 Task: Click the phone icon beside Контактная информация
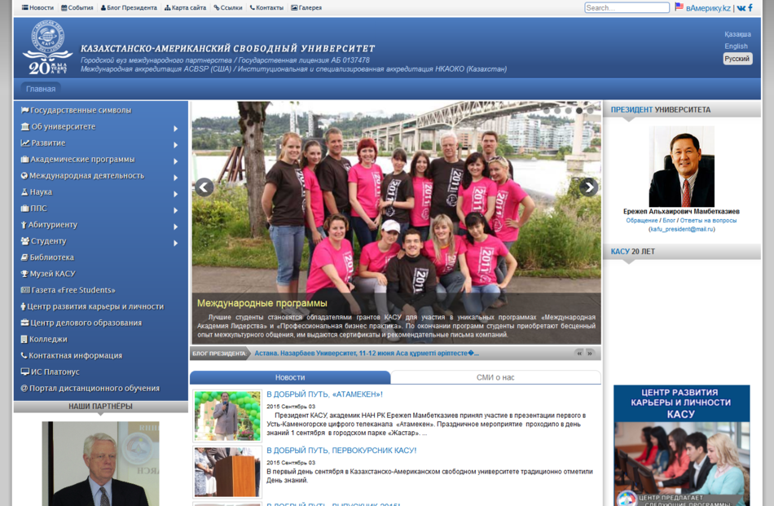(x=24, y=355)
